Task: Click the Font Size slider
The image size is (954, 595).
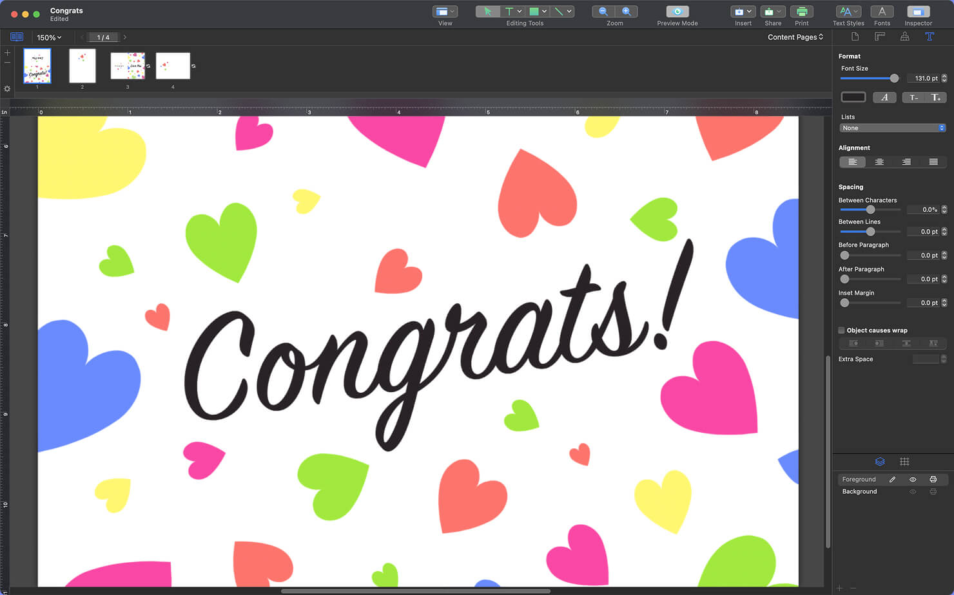Action: click(x=870, y=79)
